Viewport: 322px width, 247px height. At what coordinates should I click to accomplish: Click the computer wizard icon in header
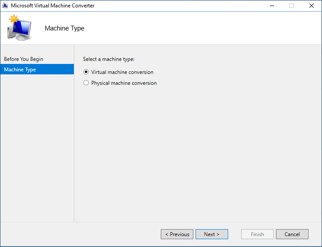pyautogui.click(x=20, y=27)
